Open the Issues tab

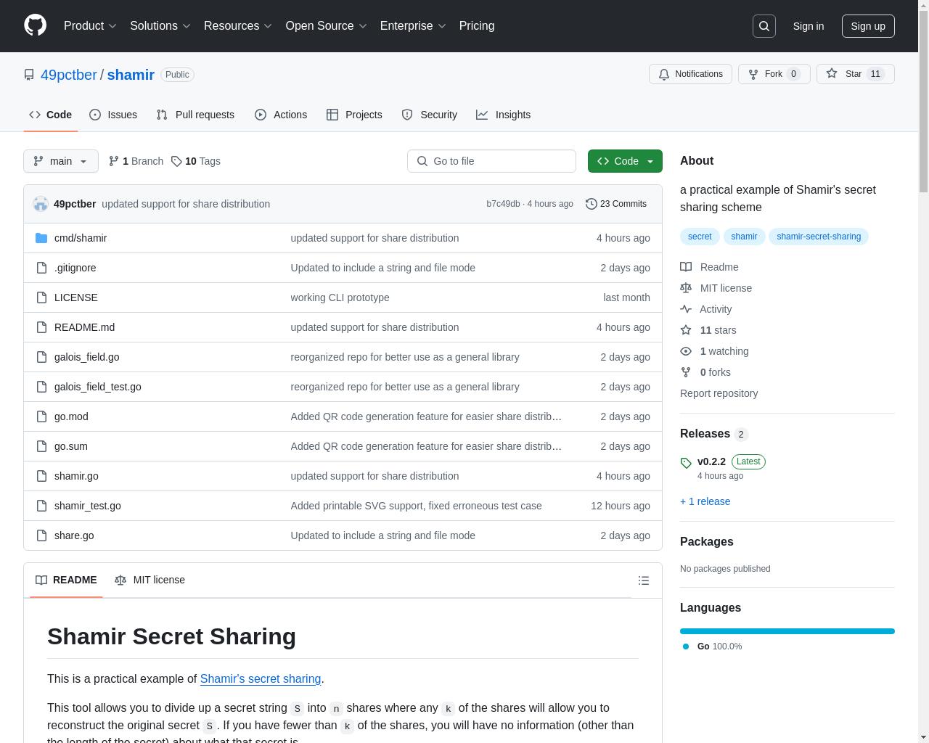pyautogui.click(x=113, y=115)
